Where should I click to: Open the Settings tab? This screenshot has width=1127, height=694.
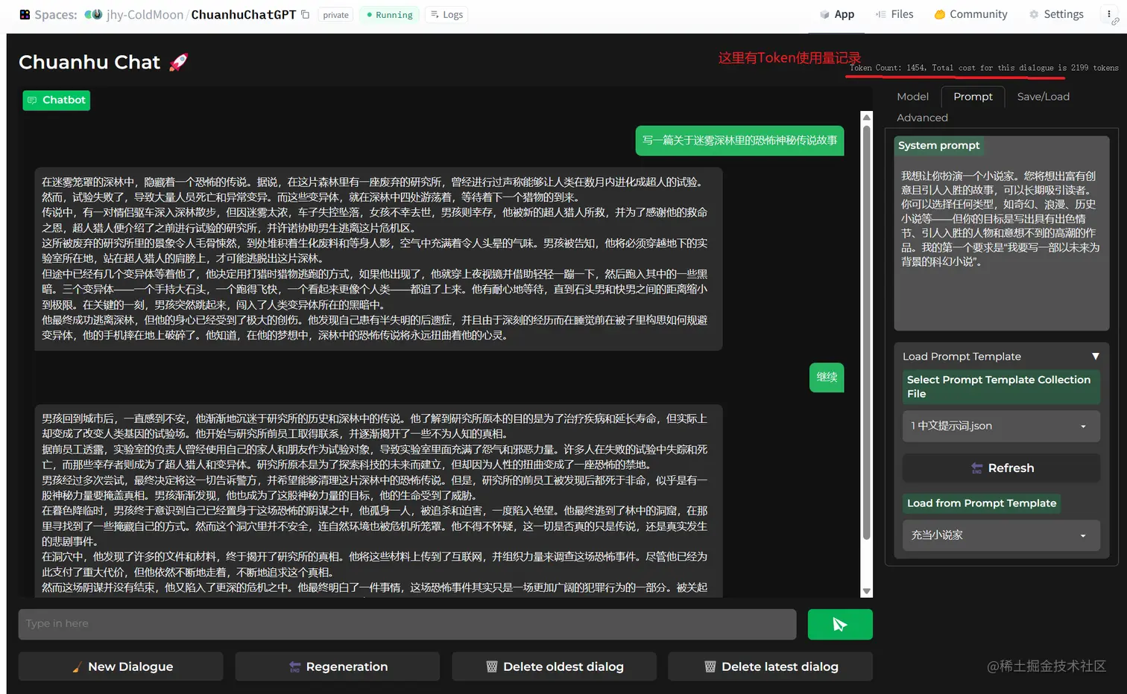pyautogui.click(x=1056, y=14)
